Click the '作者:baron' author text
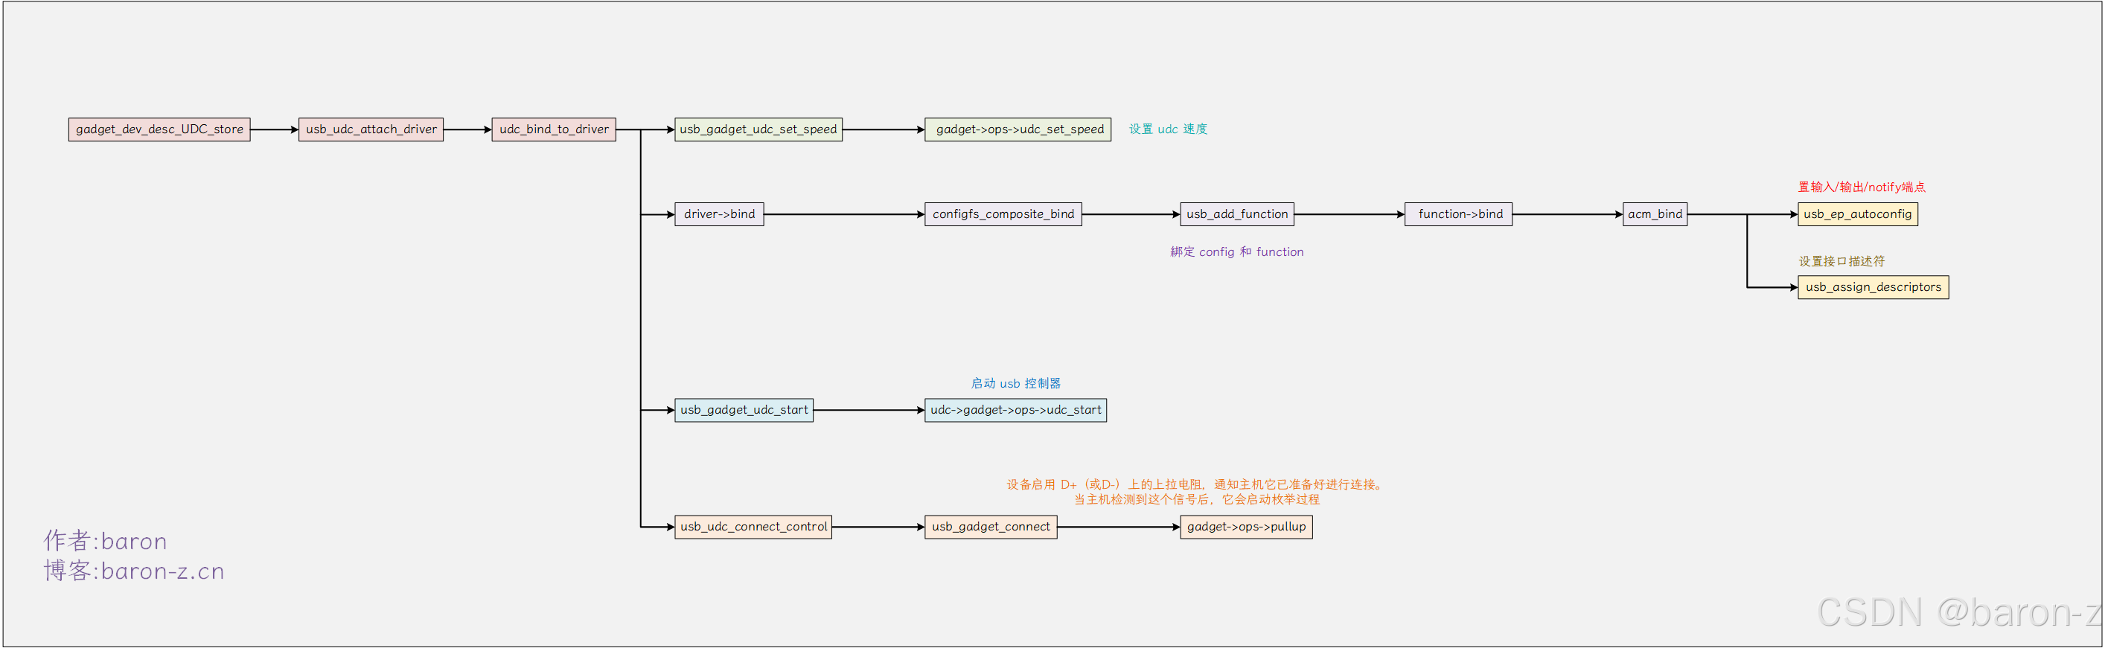This screenshot has height=648, width=2105. tap(106, 541)
